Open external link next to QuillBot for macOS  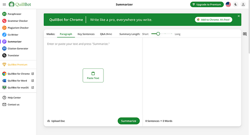[x=33, y=88]
